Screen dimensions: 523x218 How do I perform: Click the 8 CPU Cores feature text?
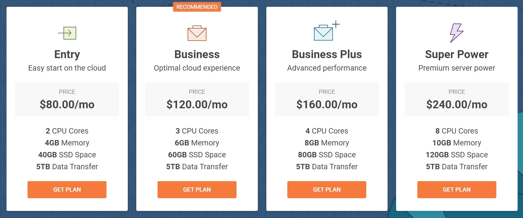click(457, 131)
